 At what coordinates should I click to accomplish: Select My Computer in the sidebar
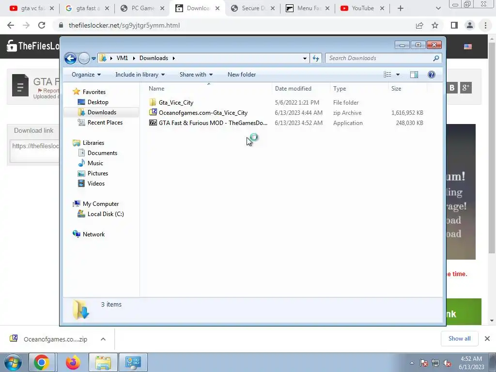[101, 204]
